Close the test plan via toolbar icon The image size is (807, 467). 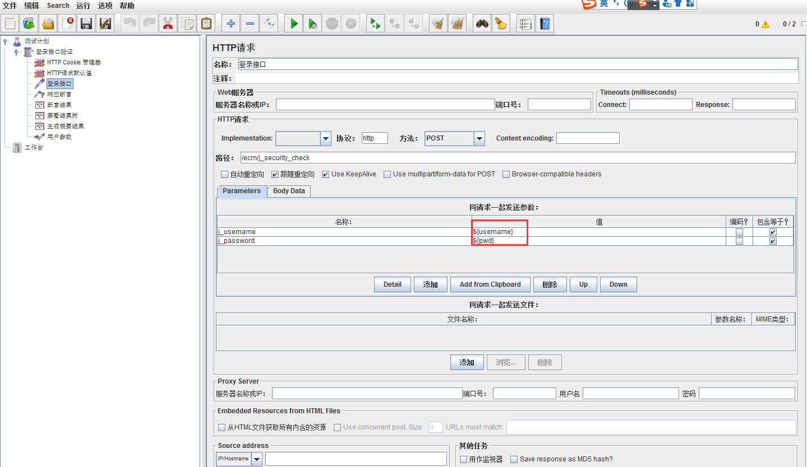coord(67,24)
